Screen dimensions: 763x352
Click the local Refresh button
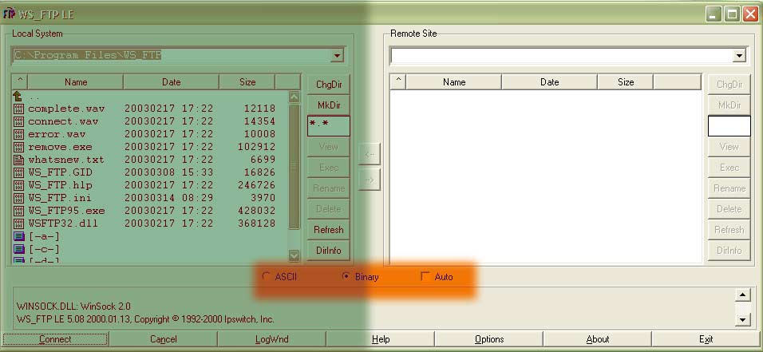coord(329,230)
